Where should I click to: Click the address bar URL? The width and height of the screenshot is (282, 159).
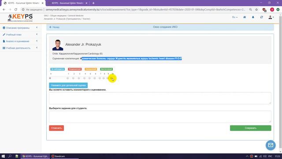[145, 10]
